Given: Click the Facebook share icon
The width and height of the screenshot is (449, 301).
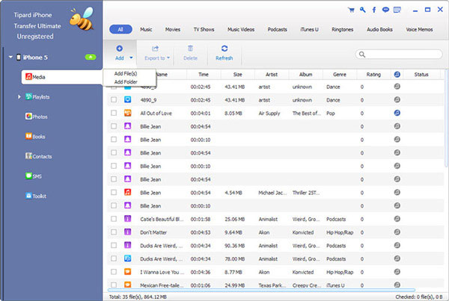Looking at the screenshot, I should [x=373, y=11].
